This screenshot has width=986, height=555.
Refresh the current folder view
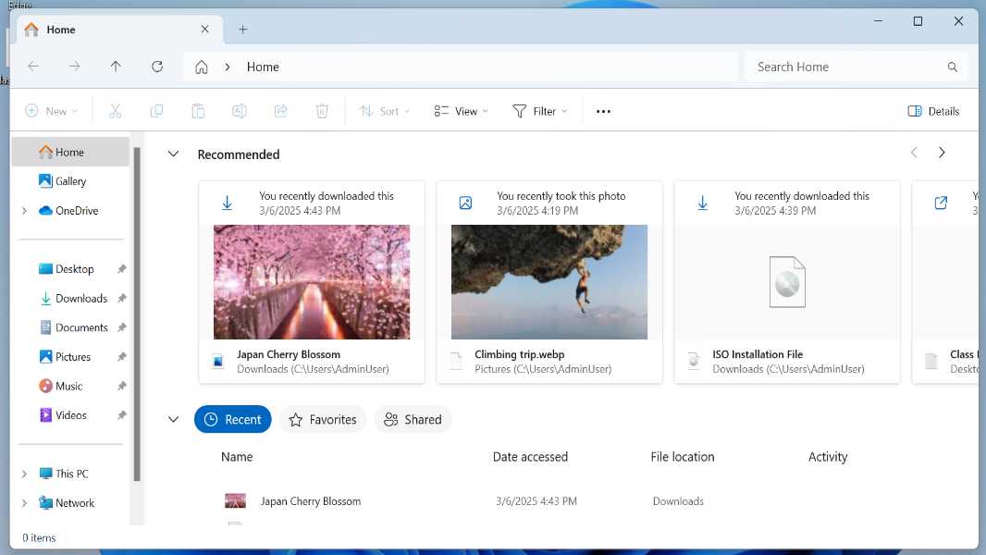click(x=157, y=66)
